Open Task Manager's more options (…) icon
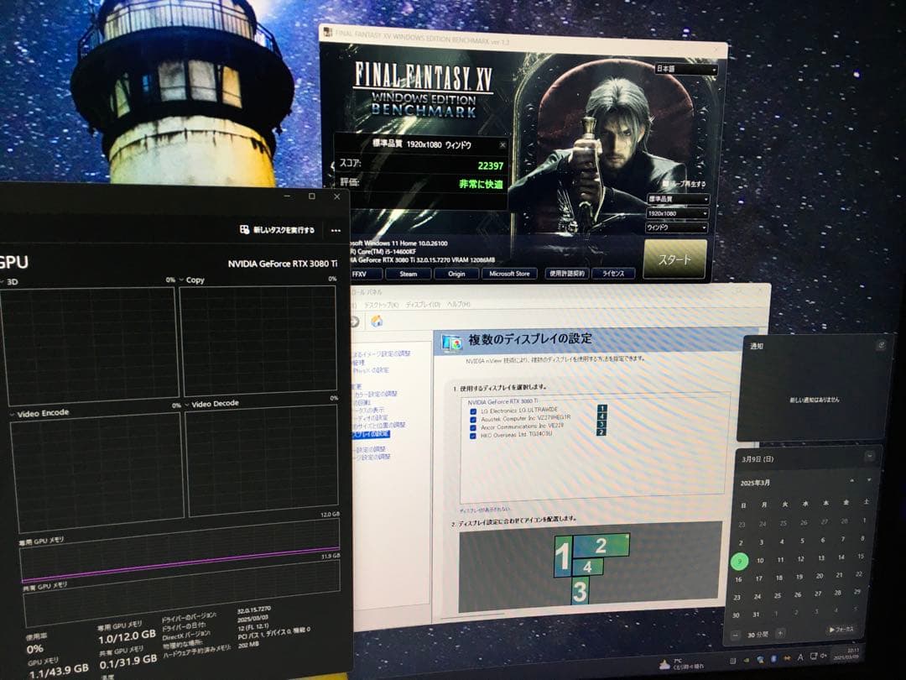 pyautogui.click(x=336, y=231)
